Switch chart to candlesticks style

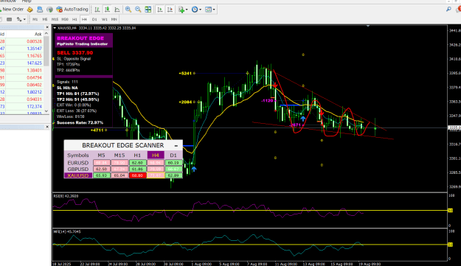click(107, 10)
